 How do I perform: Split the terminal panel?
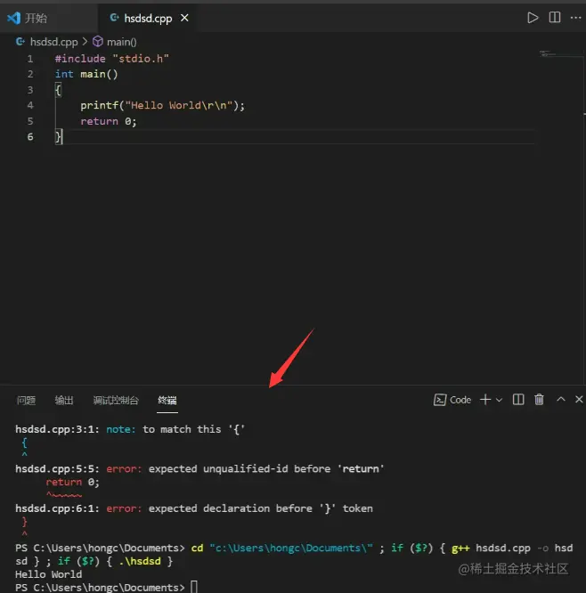click(518, 400)
